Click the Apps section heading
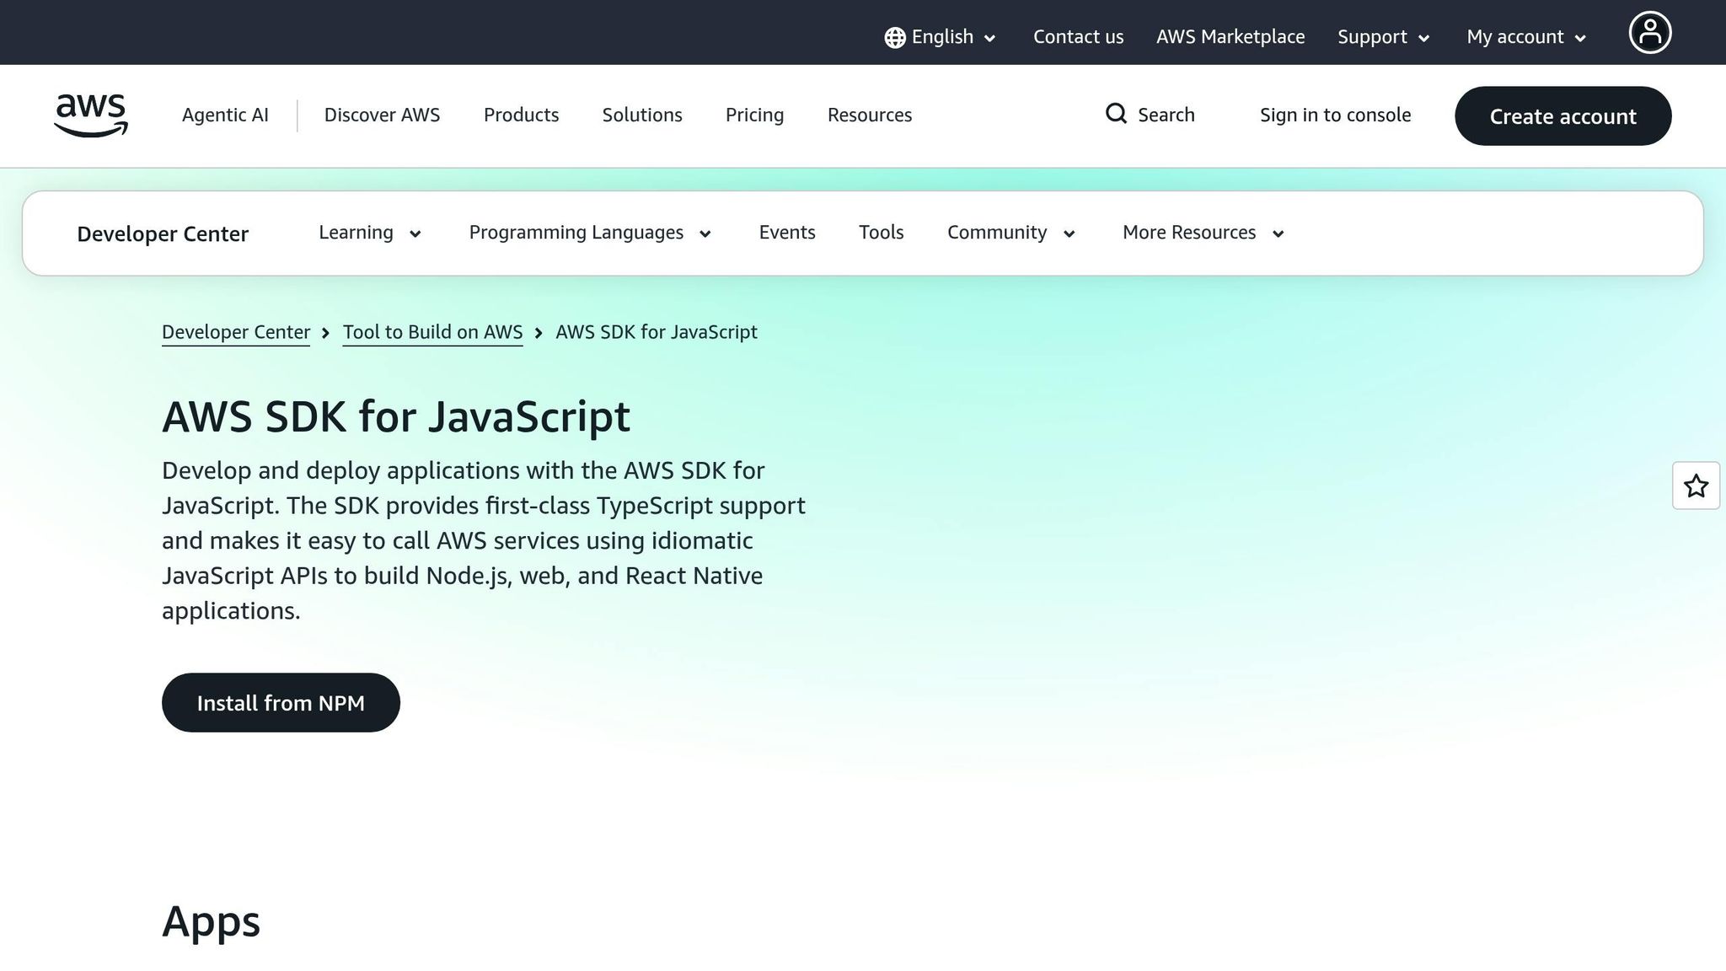Screen dimensions: 1726x971 tap(211, 921)
